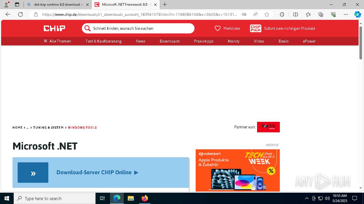Open Task View on the taskbar
Screen dimensions: 364x204
[102, 198]
